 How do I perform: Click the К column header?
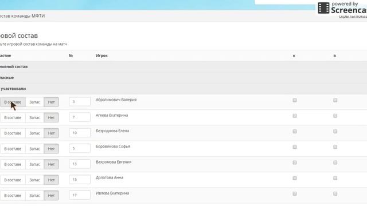294,56
